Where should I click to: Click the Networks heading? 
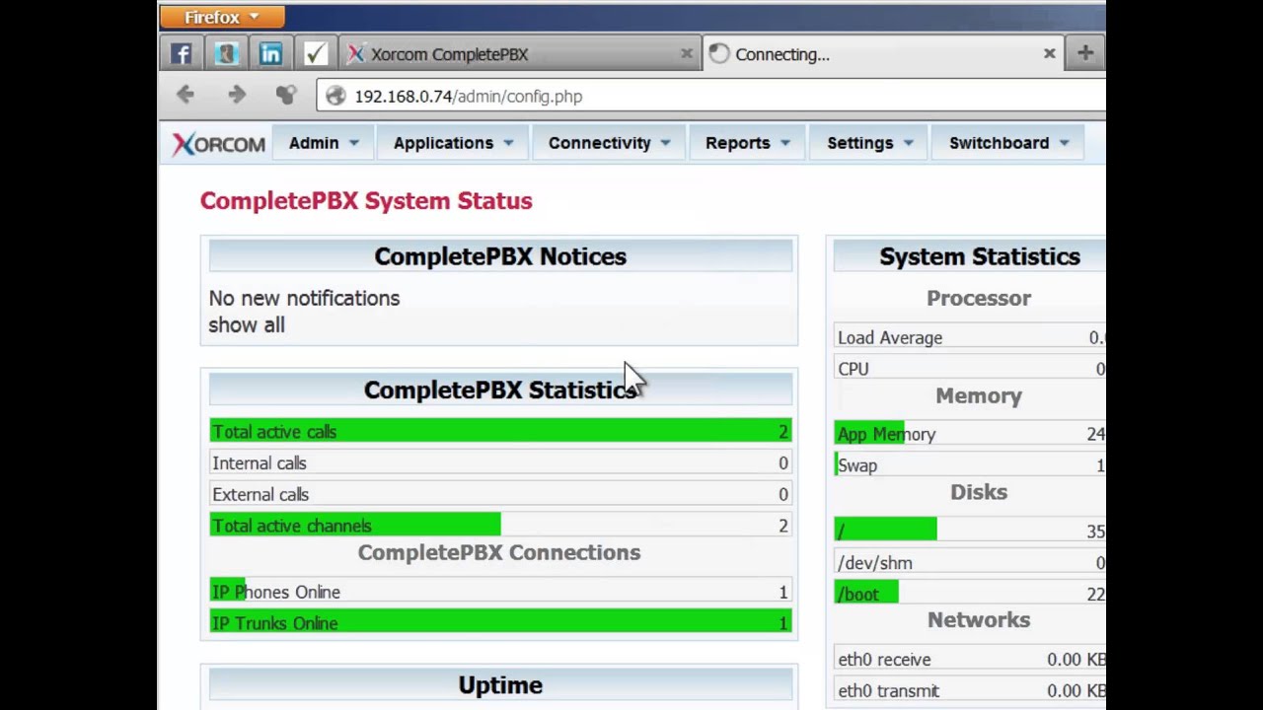[x=979, y=619]
